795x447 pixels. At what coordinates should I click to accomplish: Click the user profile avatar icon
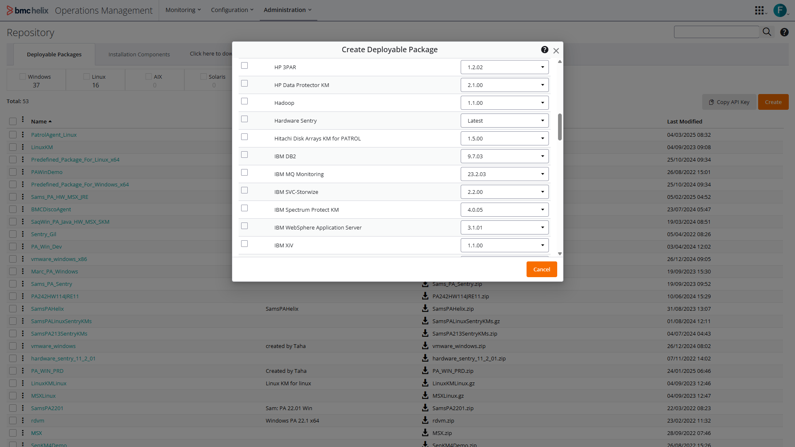[x=780, y=10]
